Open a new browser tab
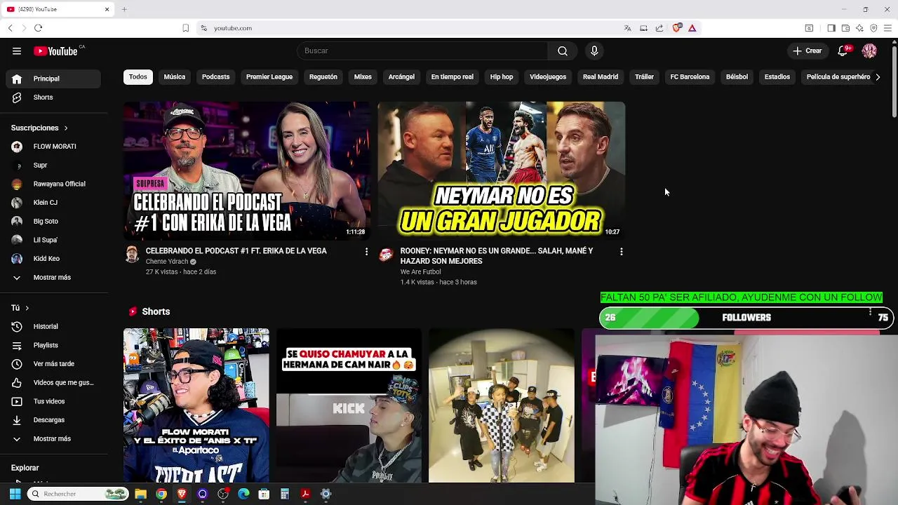The height and width of the screenshot is (505, 898). point(124,9)
